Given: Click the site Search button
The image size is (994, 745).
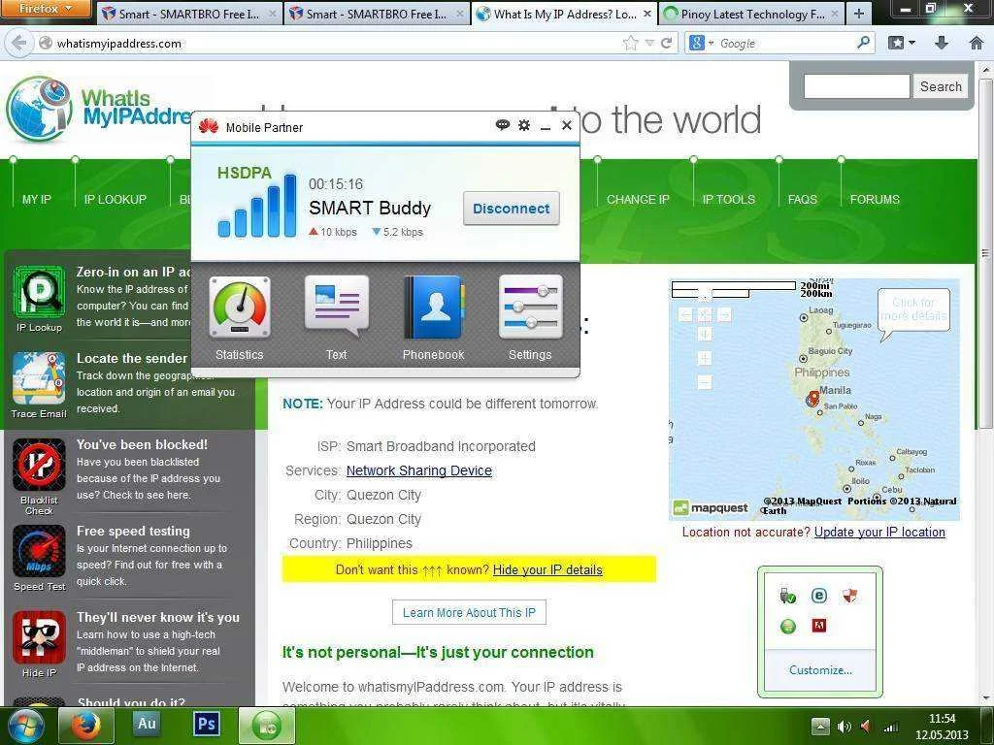Looking at the screenshot, I should click(941, 86).
